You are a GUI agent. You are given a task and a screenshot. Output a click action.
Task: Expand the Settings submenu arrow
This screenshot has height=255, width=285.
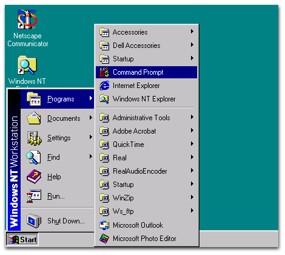(x=91, y=137)
